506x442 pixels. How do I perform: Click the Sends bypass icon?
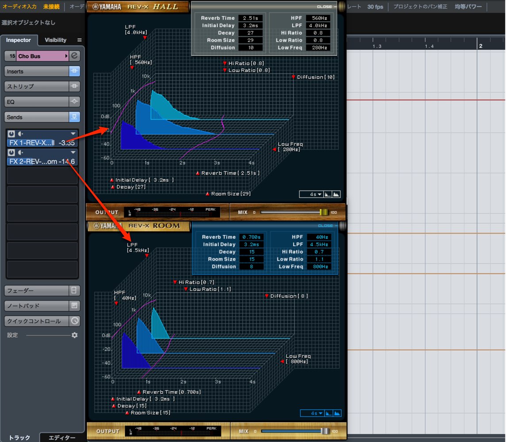(x=74, y=117)
